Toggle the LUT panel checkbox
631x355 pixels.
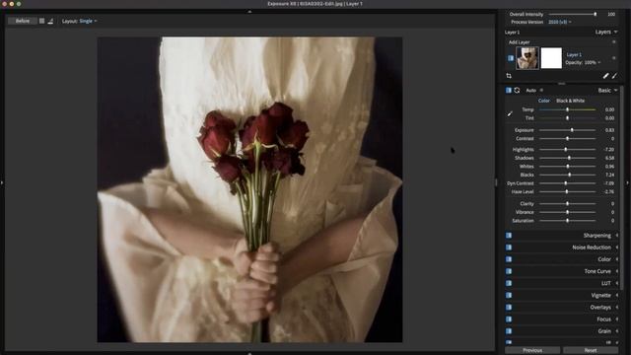click(x=509, y=283)
